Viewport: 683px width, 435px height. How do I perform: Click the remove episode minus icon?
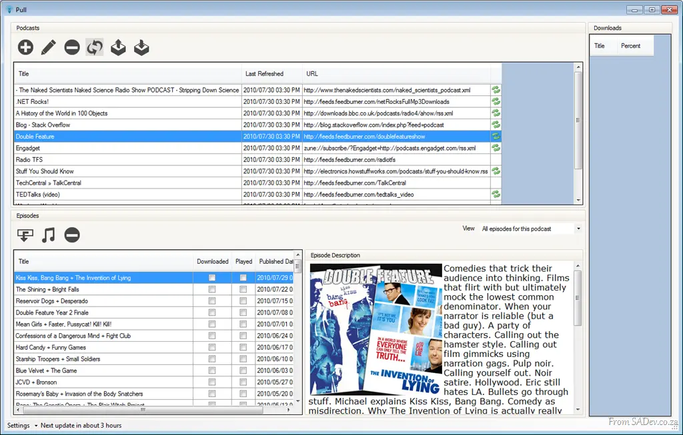tap(72, 235)
